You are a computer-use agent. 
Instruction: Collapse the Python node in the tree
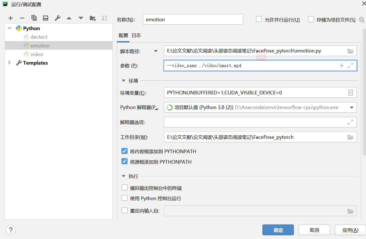tap(10, 28)
